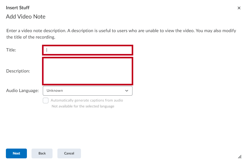This screenshot has height=164, width=247.
Task: Click the 'Audio Language:' label
Action: click(22, 90)
